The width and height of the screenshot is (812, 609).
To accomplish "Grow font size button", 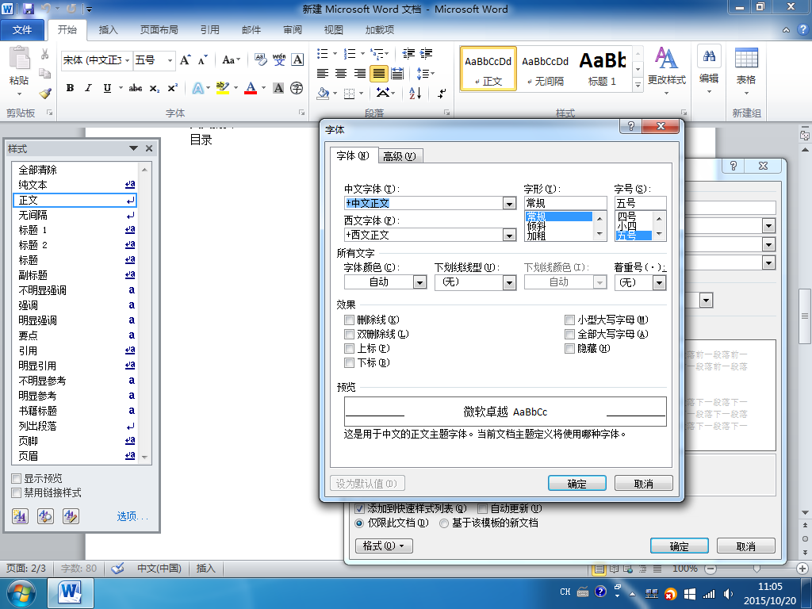I will click(185, 60).
